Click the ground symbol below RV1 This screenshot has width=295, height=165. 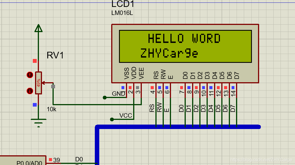(38, 123)
